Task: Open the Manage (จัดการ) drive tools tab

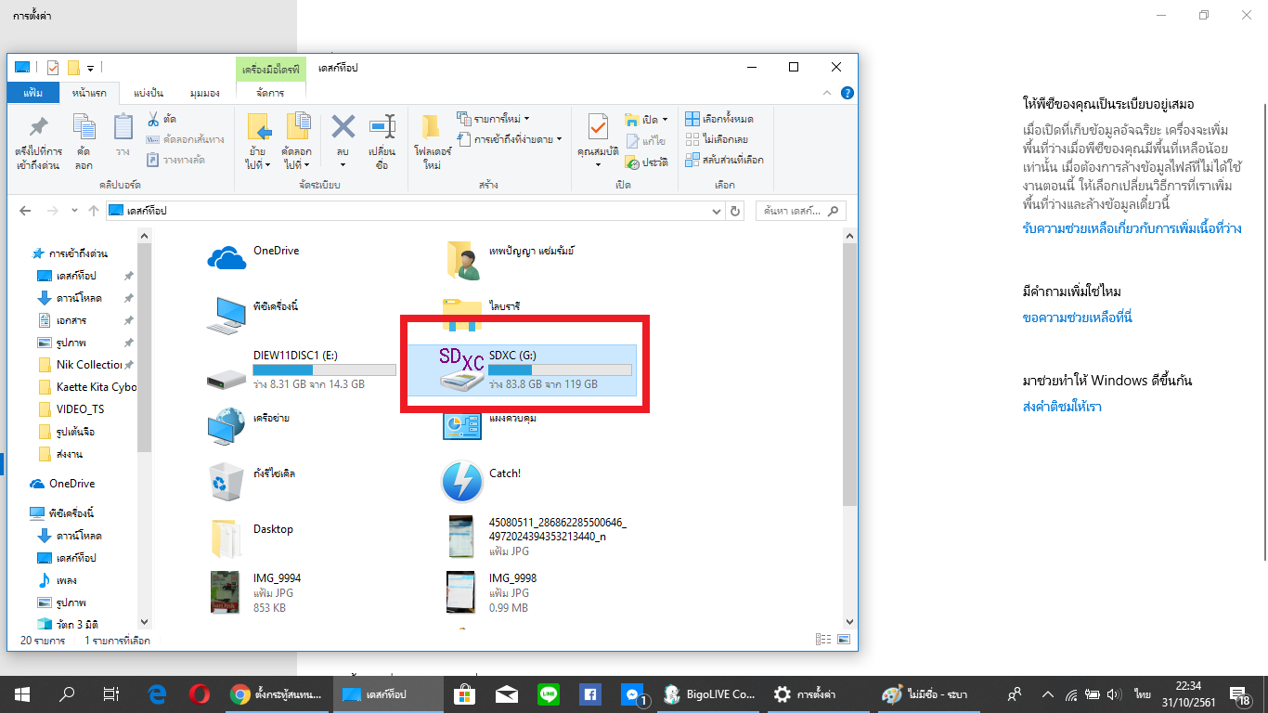Action: (x=271, y=93)
